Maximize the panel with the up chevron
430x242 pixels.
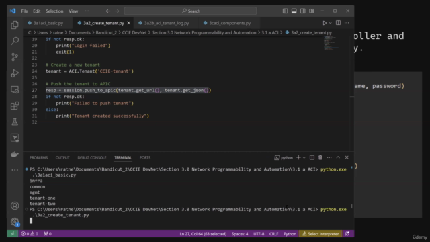pos(338,157)
